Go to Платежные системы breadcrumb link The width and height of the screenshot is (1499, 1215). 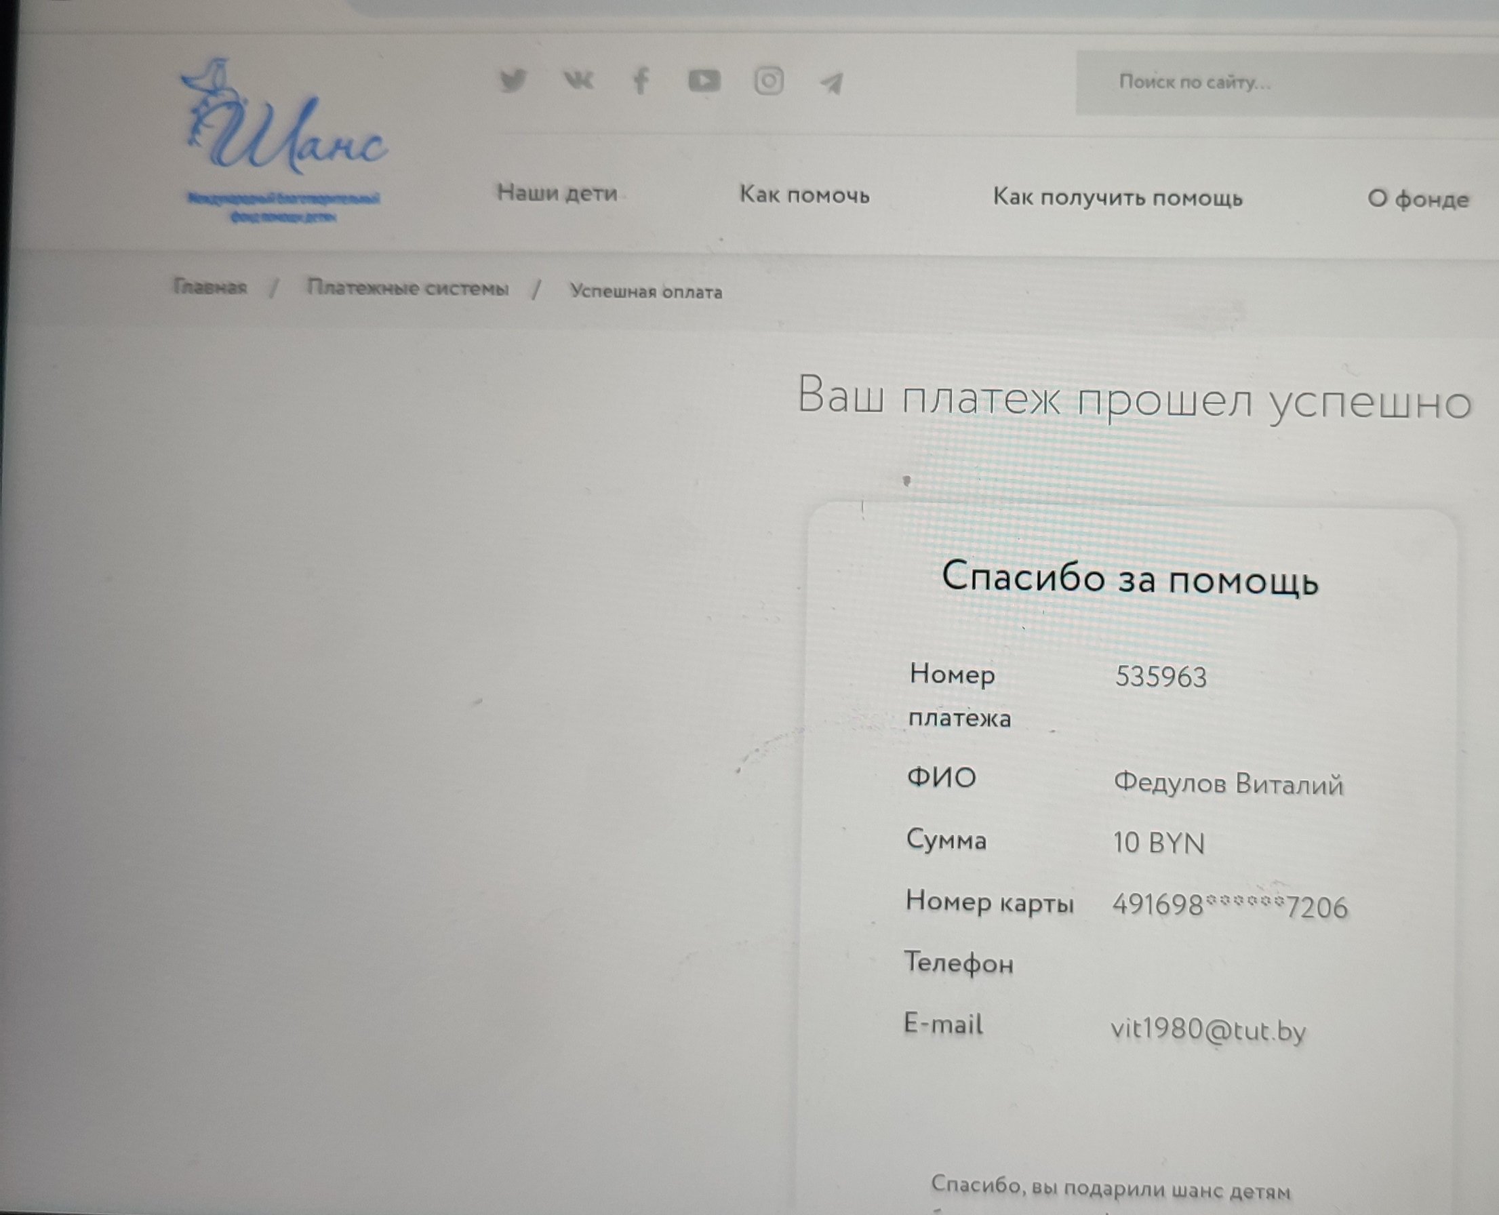click(408, 288)
